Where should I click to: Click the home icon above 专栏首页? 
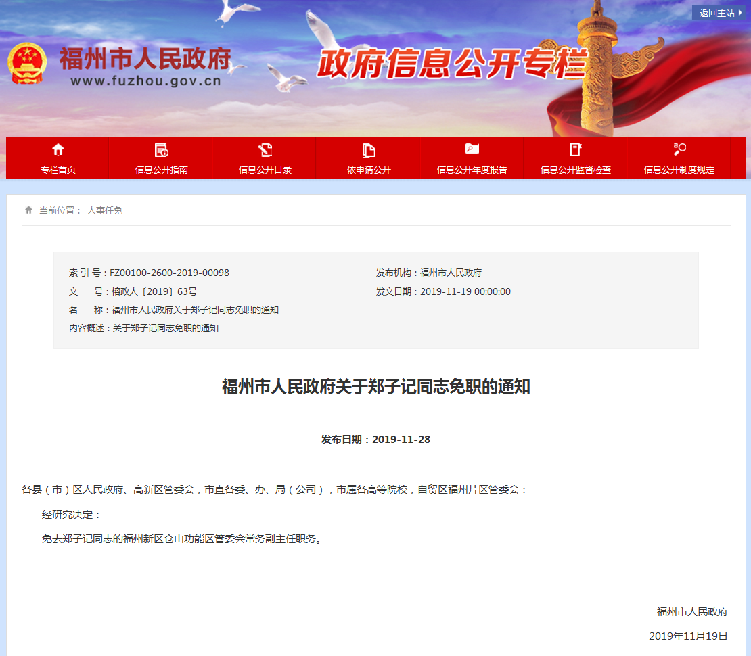pos(58,149)
